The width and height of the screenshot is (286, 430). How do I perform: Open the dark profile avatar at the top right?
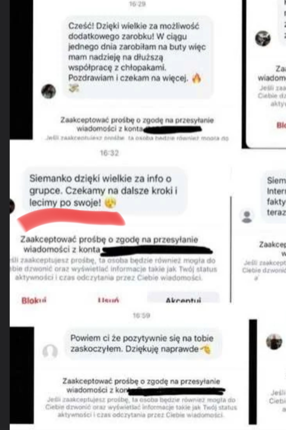point(263,38)
